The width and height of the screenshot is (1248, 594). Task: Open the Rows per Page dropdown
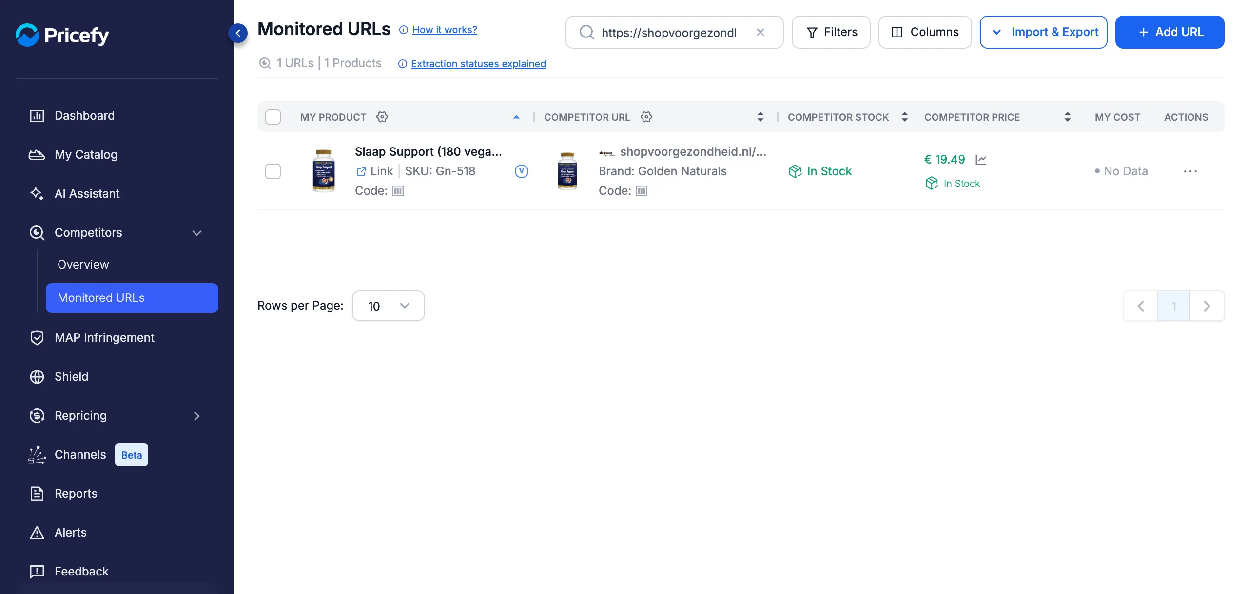point(389,306)
